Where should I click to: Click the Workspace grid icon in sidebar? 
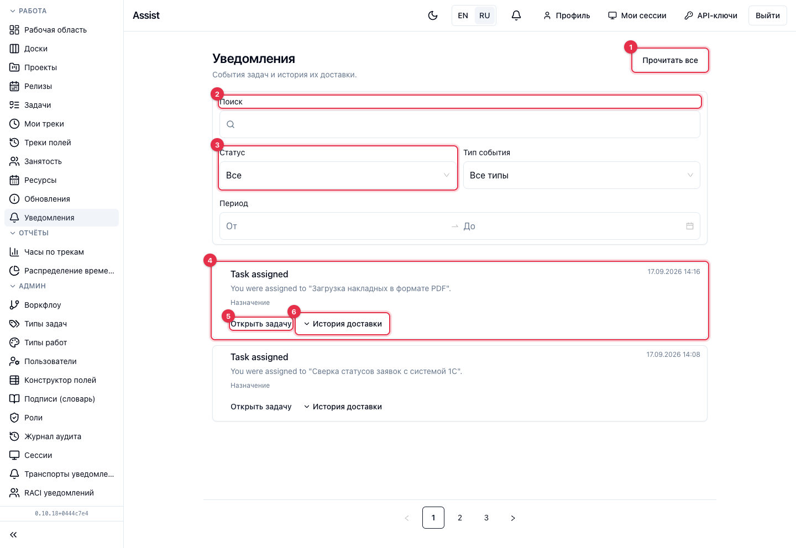pos(14,30)
